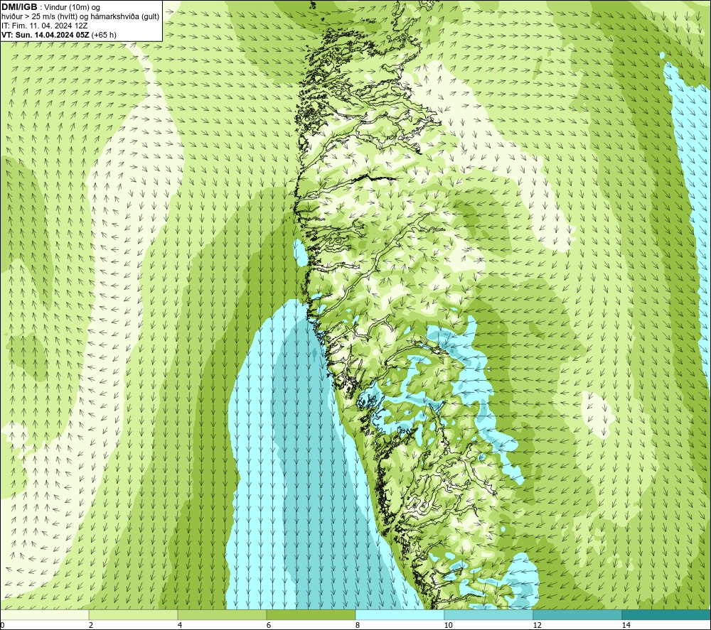Select the 6-8 m/s darker green legend swatch
The height and width of the screenshot is (630, 711).
pyautogui.click(x=311, y=614)
